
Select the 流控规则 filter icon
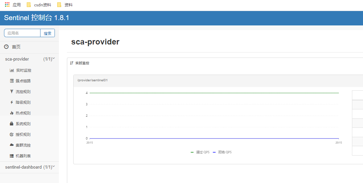(12, 92)
